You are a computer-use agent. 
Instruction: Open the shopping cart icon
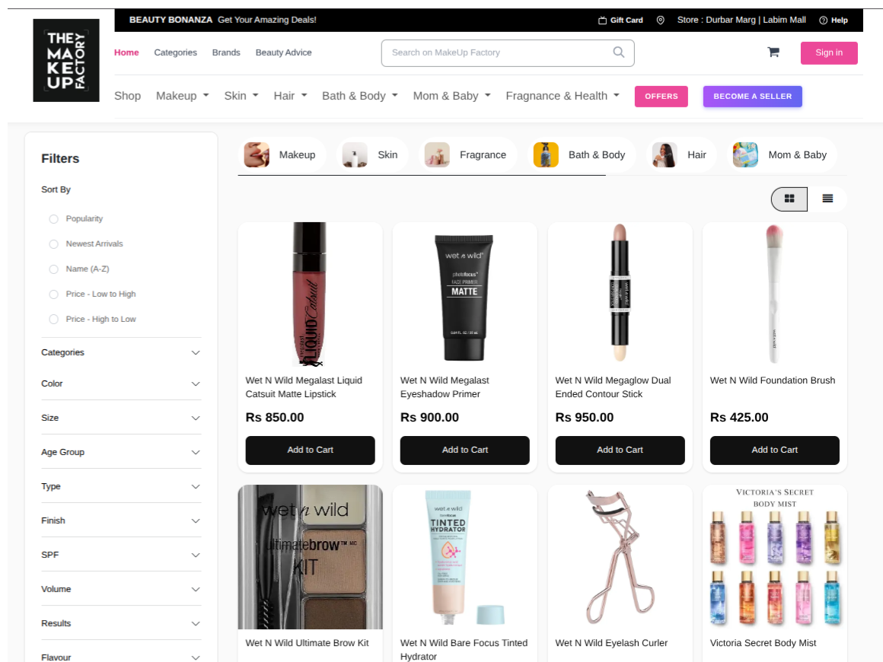pyautogui.click(x=773, y=53)
